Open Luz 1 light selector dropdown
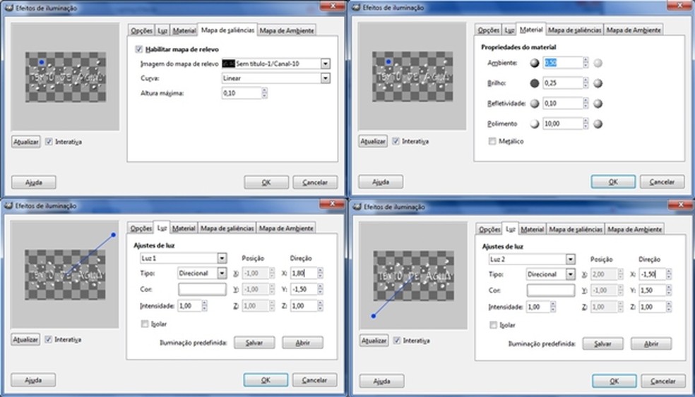The image size is (695, 397). [222, 258]
